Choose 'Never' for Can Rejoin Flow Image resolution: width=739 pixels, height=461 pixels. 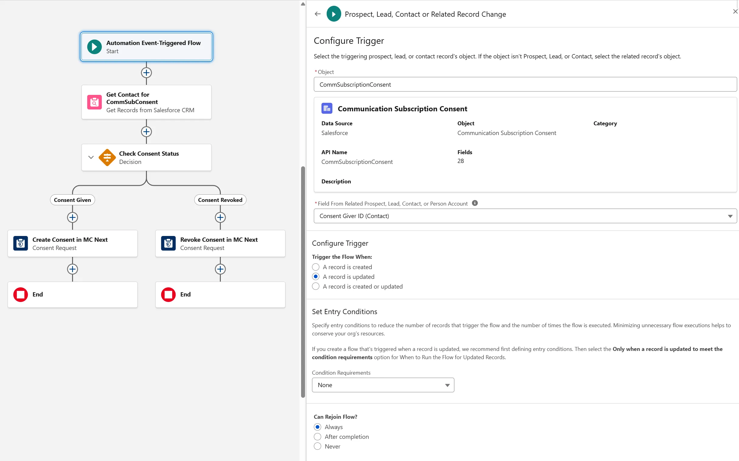pos(317,446)
